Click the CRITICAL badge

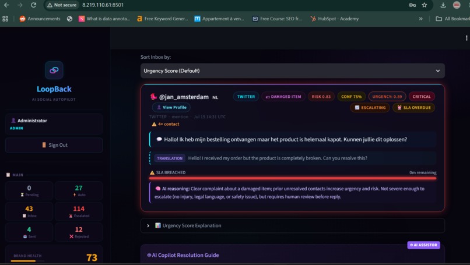coord(422,97)
